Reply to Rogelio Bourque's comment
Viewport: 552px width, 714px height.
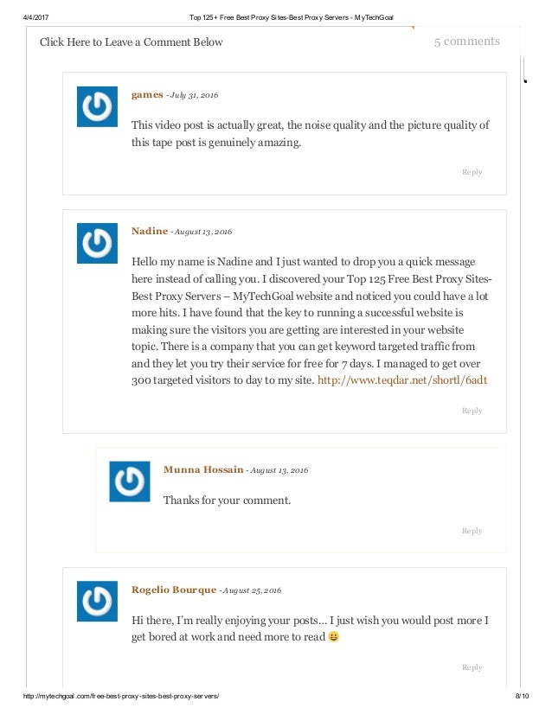tap(472, 667)
